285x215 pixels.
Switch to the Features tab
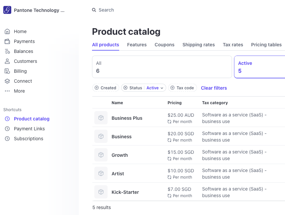click(137, 45)
